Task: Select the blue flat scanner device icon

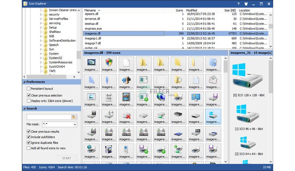Action: 178,134
